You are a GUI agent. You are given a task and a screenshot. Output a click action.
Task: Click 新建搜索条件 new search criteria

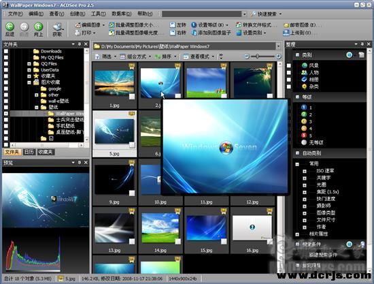point(323,255)
